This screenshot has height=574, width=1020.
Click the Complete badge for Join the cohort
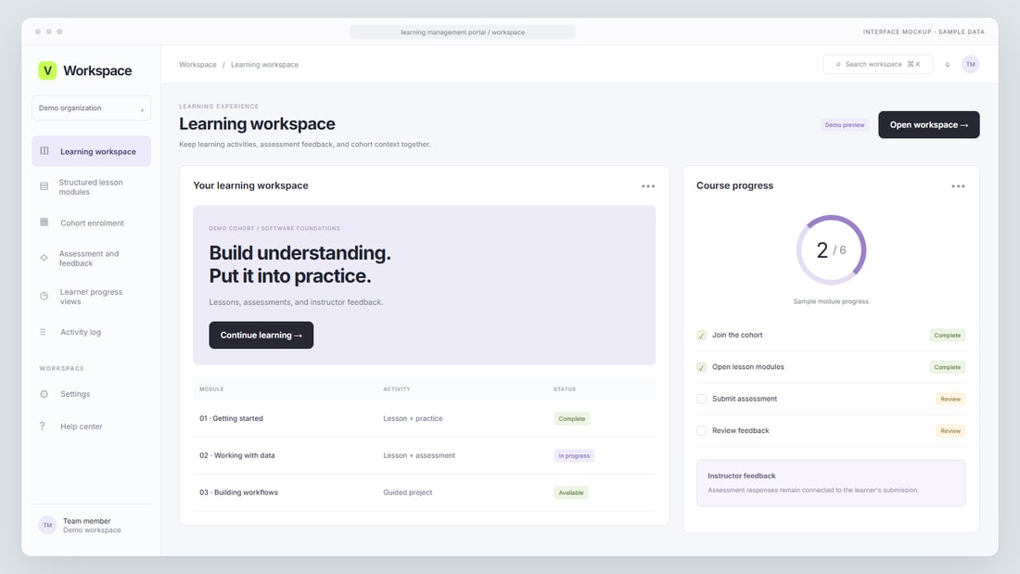point(947,336)
